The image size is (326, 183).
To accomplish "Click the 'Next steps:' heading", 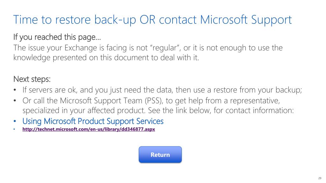I will [32, 79].
